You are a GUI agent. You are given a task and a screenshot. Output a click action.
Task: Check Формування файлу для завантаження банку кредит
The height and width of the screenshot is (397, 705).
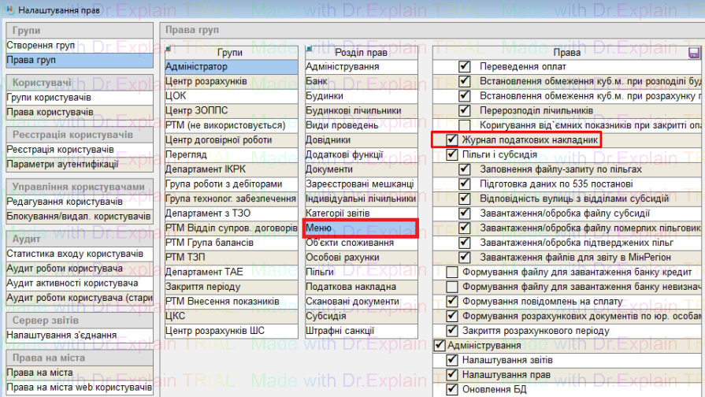451,272
